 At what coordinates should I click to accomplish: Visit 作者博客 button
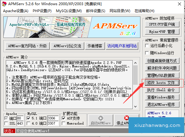pyautogui.click(x=95, y=46)
